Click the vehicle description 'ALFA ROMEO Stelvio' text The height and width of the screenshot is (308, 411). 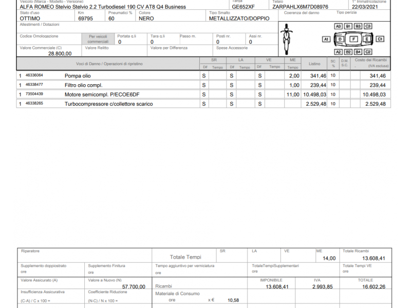click(103, 7)
